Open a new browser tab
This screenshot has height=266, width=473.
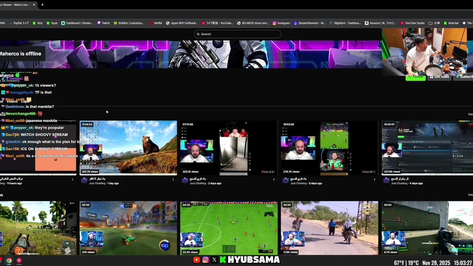pos(42,5)
